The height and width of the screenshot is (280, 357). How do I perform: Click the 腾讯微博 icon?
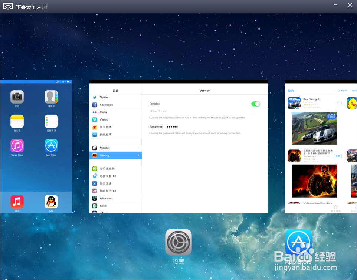pyautogui.click(x=95, y=135)
